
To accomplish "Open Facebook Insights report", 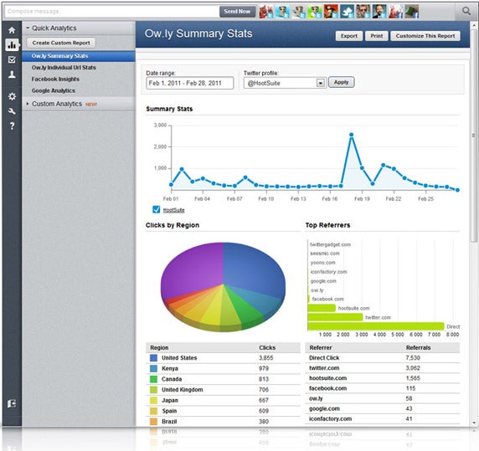I will [x=55, y=79].
